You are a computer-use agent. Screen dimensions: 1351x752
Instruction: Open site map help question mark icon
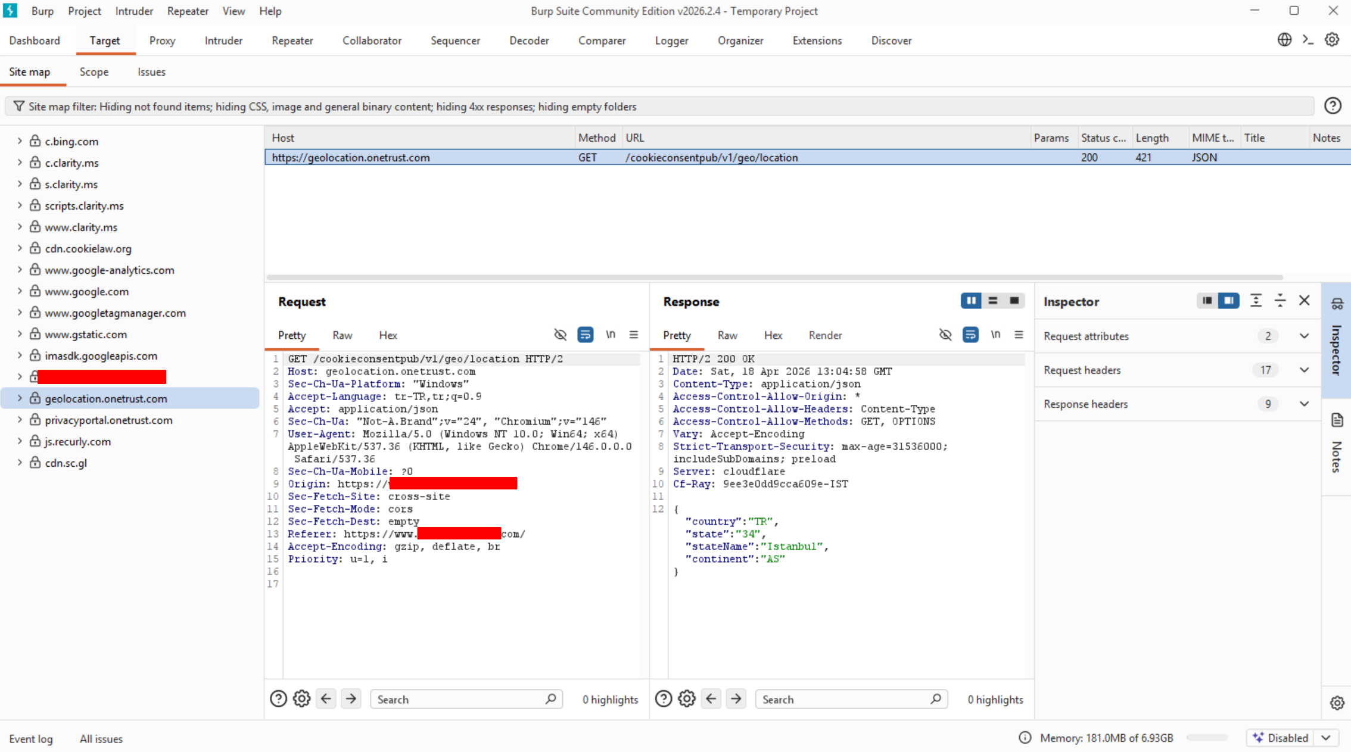(1333, 106)
